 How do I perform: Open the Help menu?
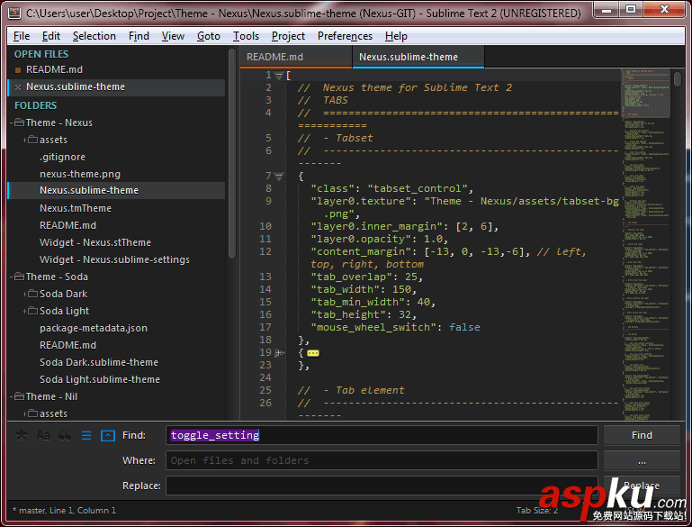pos(396,36)
